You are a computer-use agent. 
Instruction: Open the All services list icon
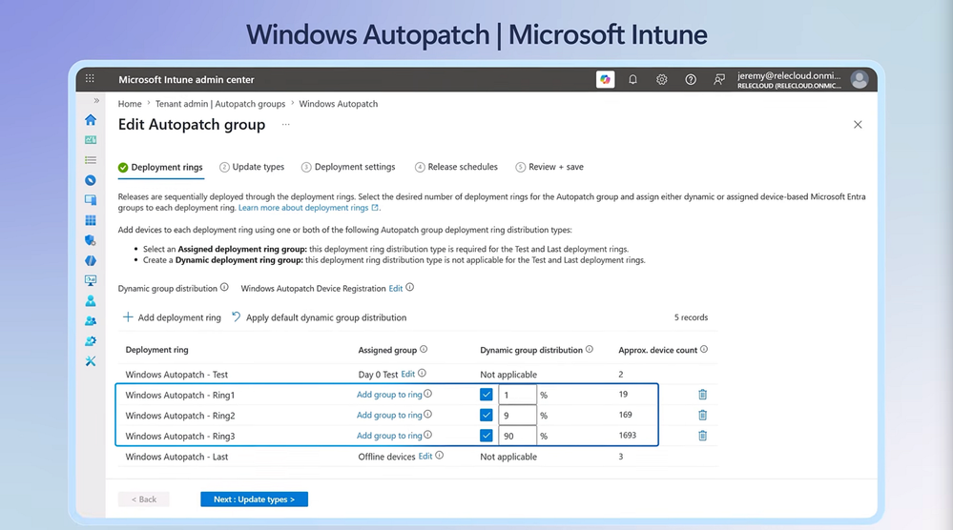click(91, 160)
